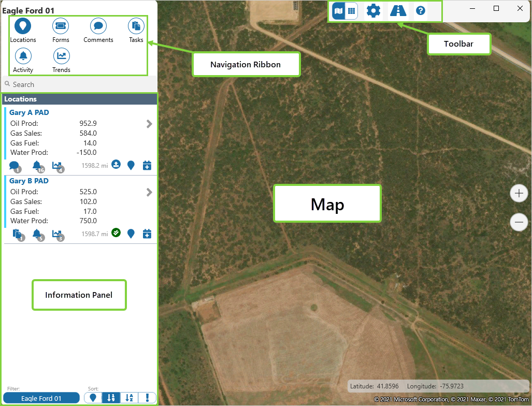Image resolution: width=532 pixels, height=406 pixels.
Task: Click the help question mark icon
Action: pyautogui.click(x=421, y=10)
